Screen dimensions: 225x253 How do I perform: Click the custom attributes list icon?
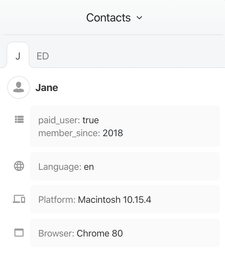pyautogui.click(x=19, y=119)
